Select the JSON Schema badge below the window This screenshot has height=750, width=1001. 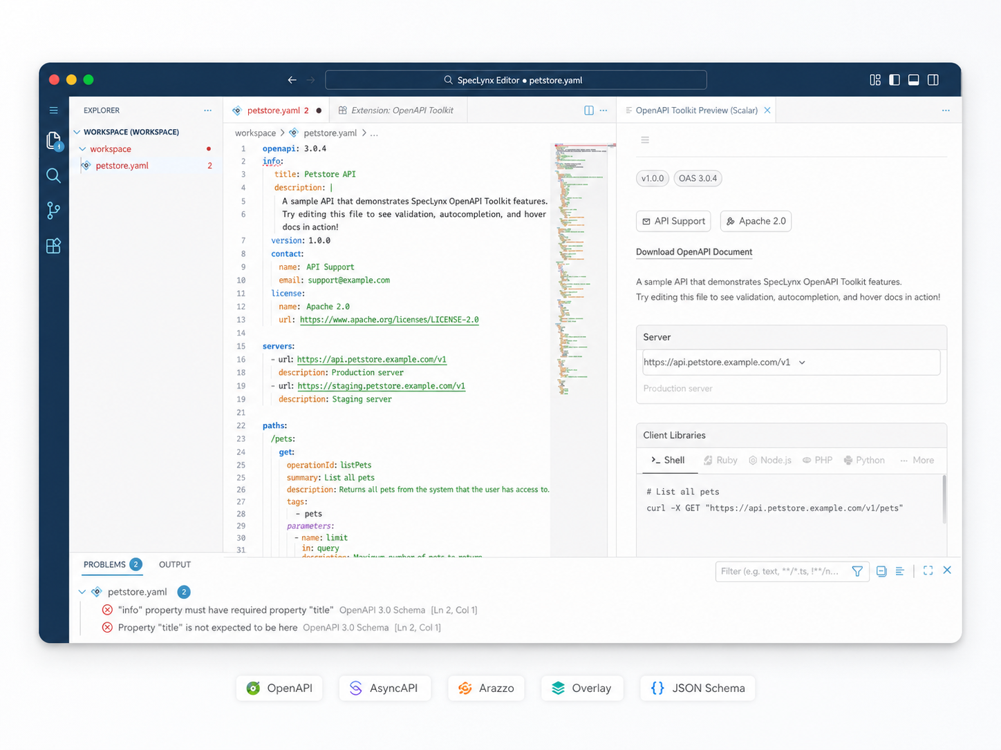pos(698,689)
